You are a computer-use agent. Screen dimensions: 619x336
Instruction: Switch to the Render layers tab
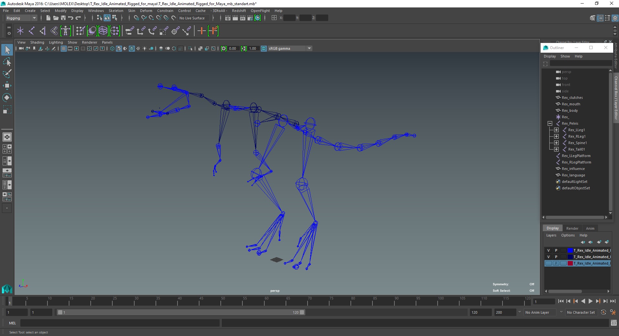(x=572, y=228)
